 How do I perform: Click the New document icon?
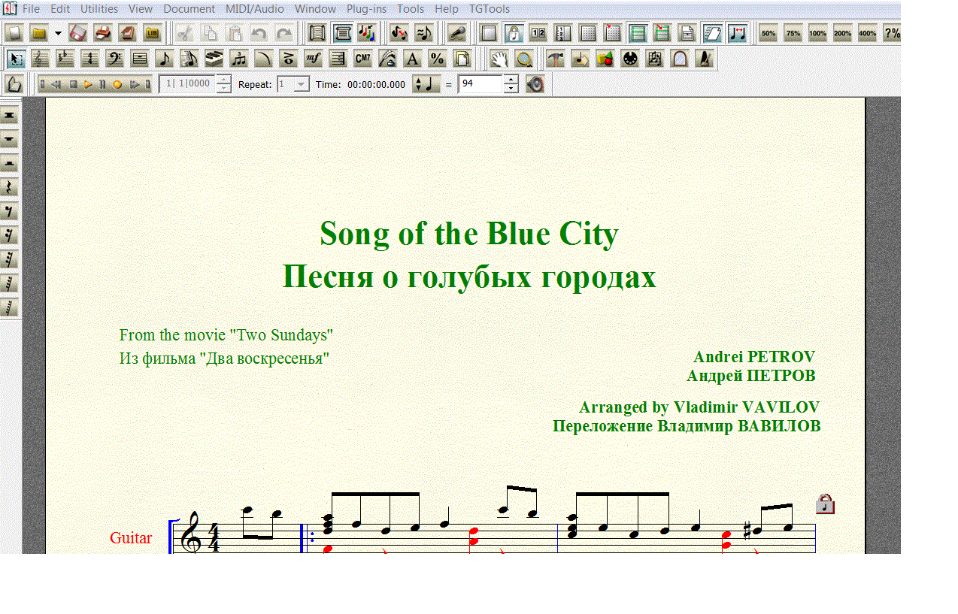14,33
